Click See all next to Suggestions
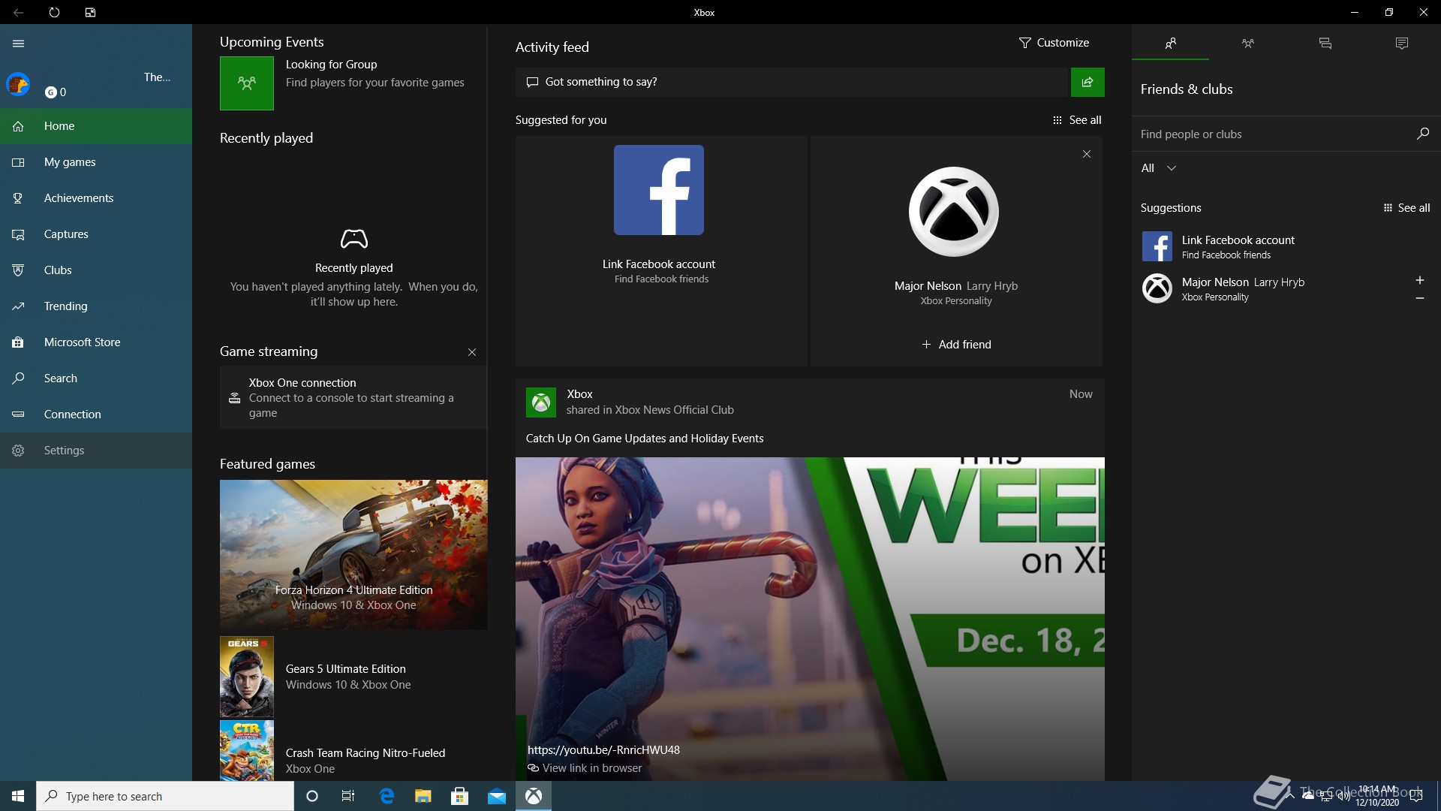 1406,208
